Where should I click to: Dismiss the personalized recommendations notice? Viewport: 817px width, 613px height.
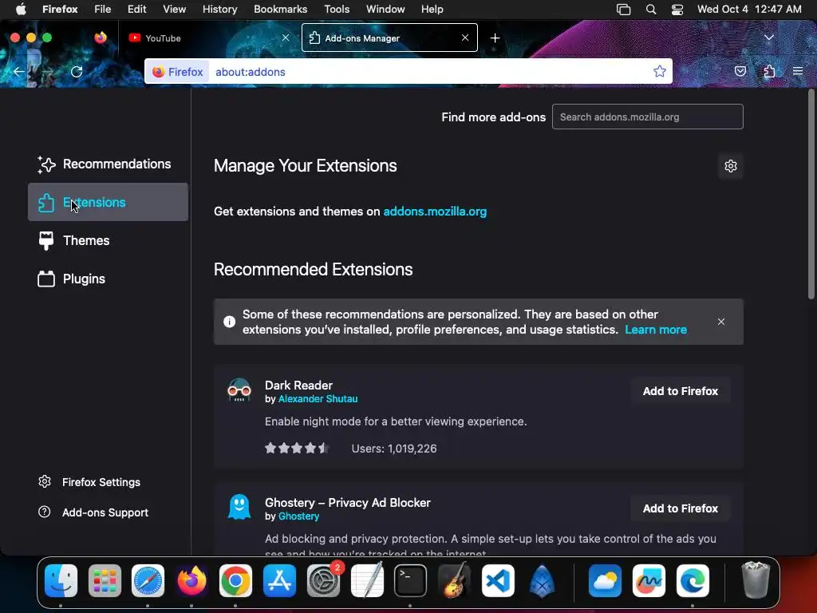(721, 322)
